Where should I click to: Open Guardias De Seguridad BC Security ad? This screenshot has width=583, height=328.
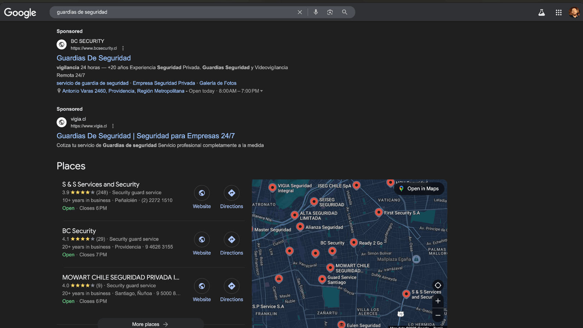click(94, 58)
